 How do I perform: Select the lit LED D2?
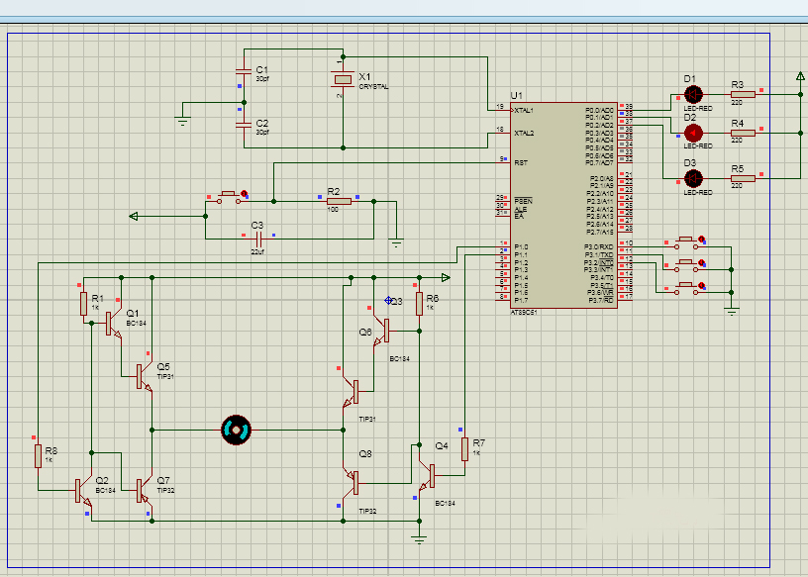click(x=692, y=133)
